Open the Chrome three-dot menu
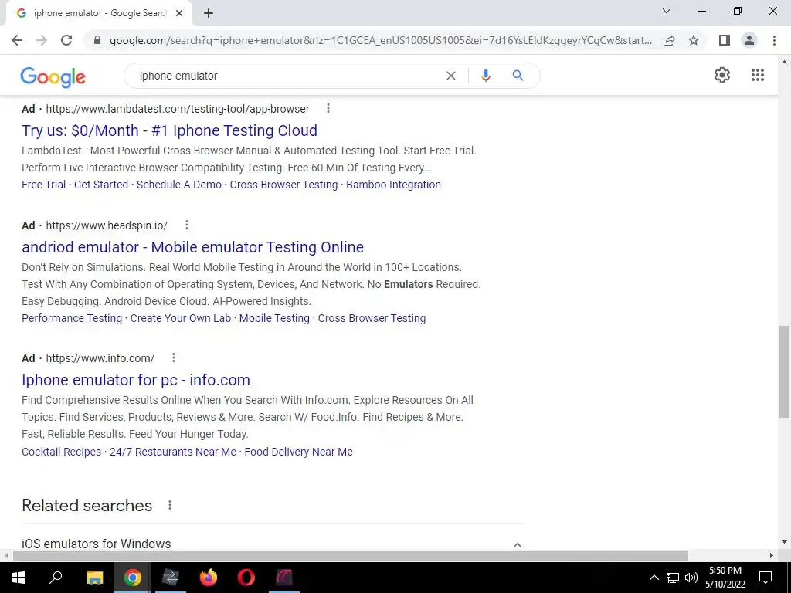791x593 pixels. [774, 40]
